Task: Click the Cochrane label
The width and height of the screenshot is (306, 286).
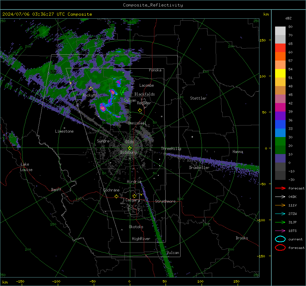Action: [111, 190]
